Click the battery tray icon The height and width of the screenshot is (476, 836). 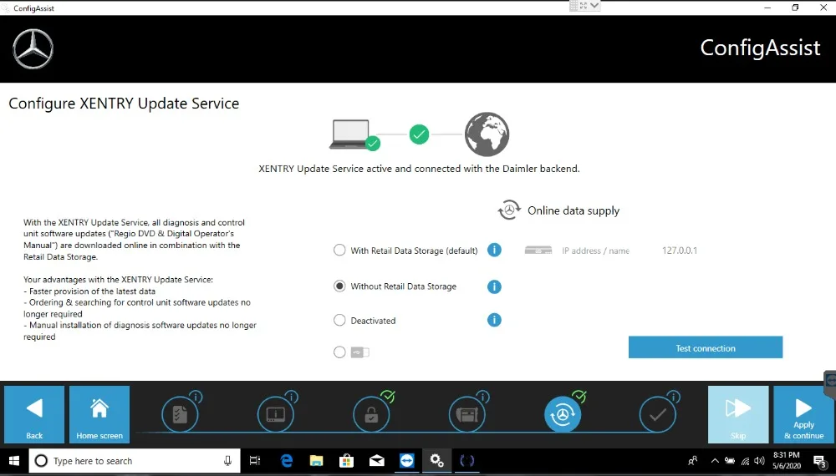point(729,461)
